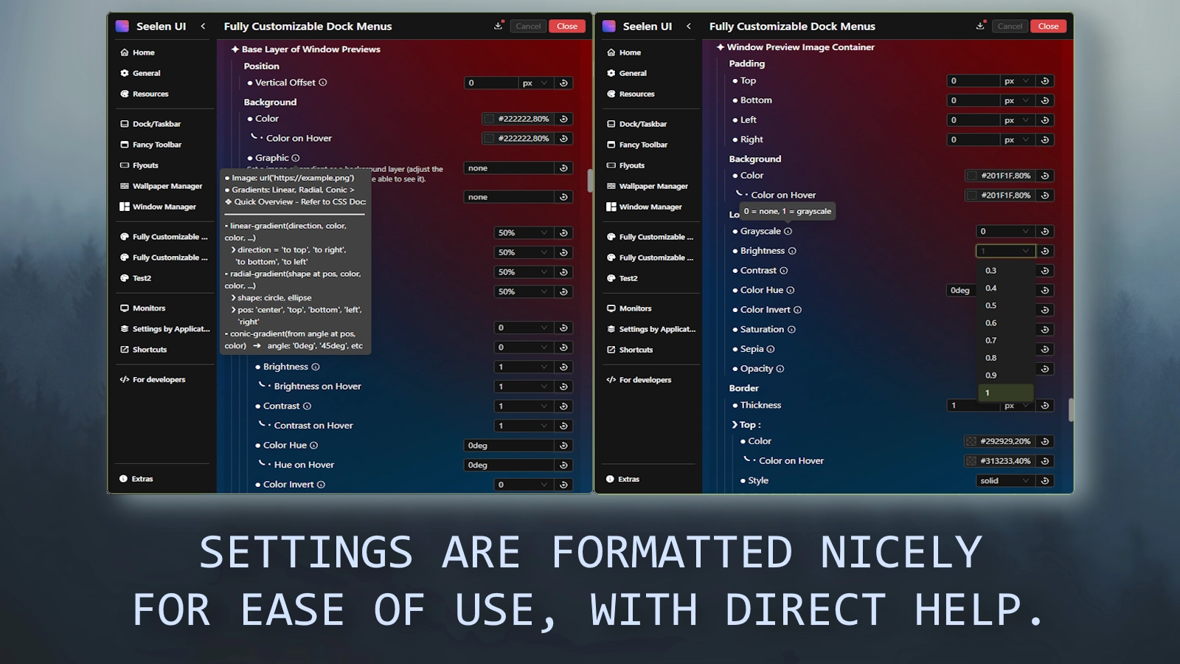Click the export icon next to Cancel
Screen dimensions: 1180x664
coord(498,25)
